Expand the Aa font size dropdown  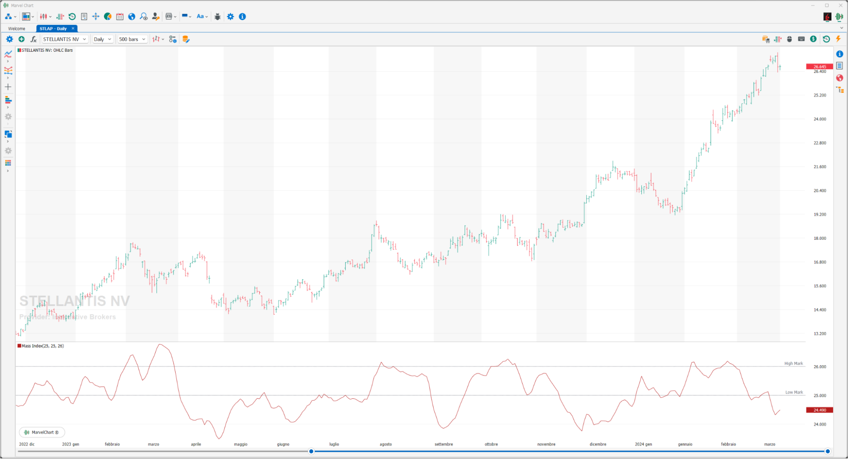tap(207, 17)
